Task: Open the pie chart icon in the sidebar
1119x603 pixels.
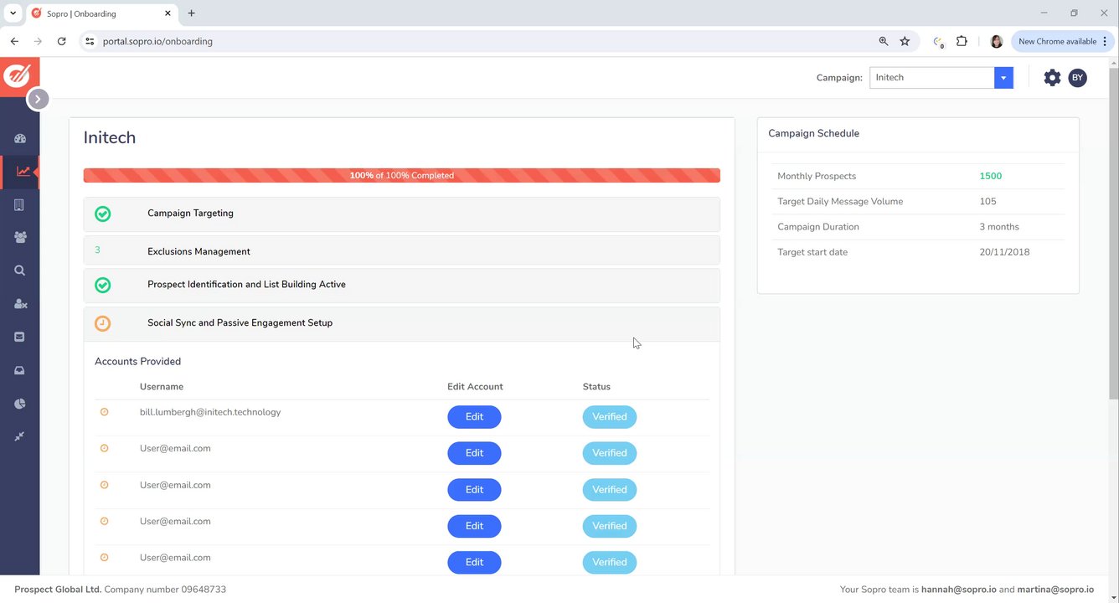Action: coord(19,404)
